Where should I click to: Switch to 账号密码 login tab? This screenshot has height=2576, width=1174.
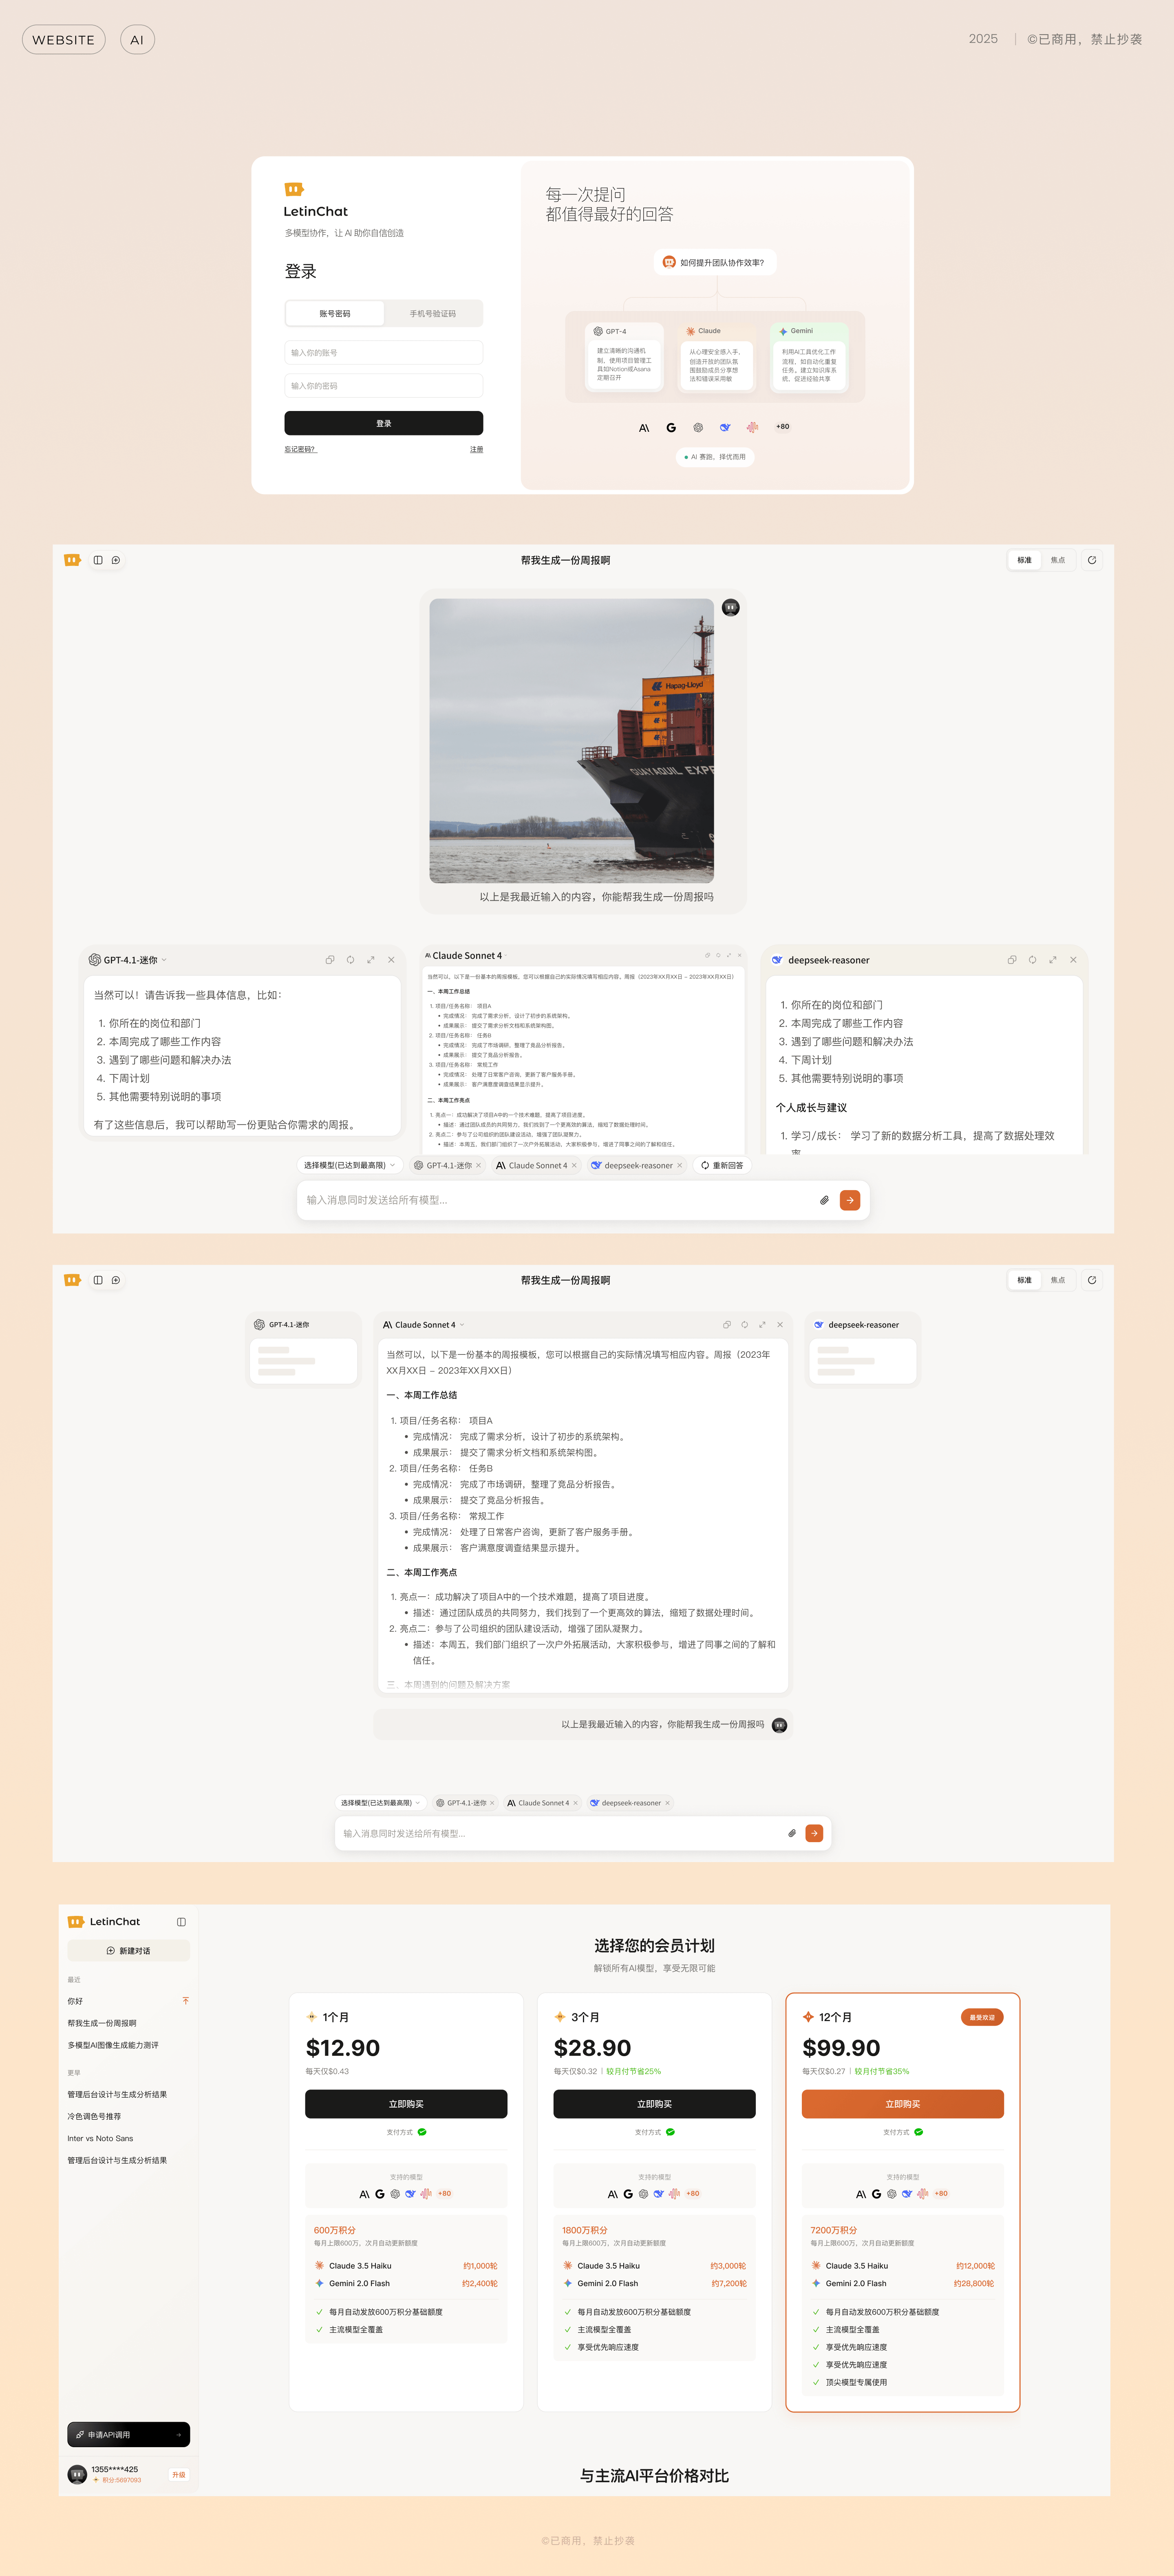335,313
